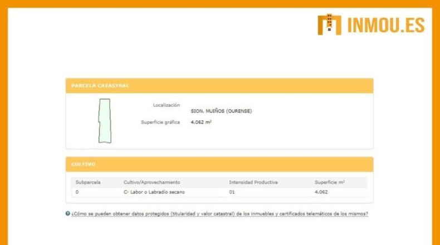The image size is (440, 245).
Task: Open the link about obtaining protected cadastral data
Action: pyautogui.click(x=219, y=214)
